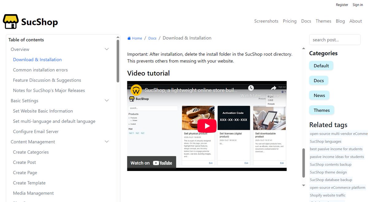The image size is (368, 202).
Task: Click best passive income for students tag
Action: 336,149
